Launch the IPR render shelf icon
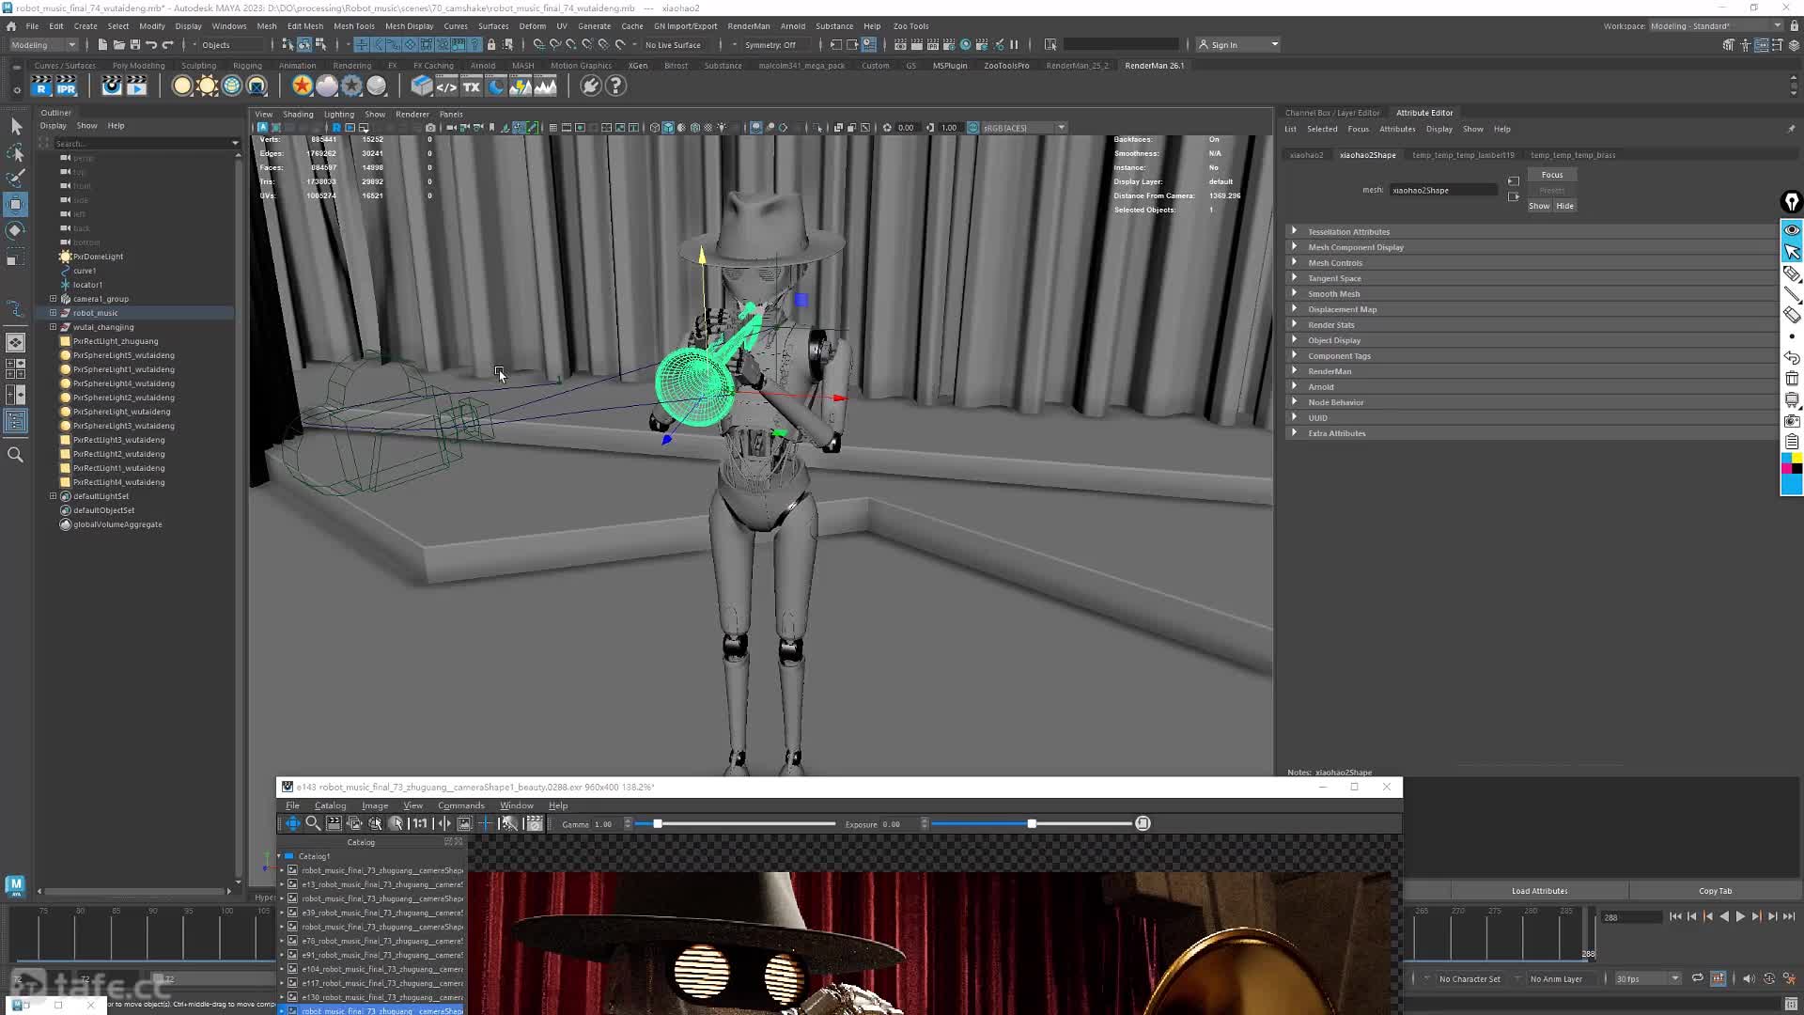The image size is (1804, 1015). tap(66, 86)
